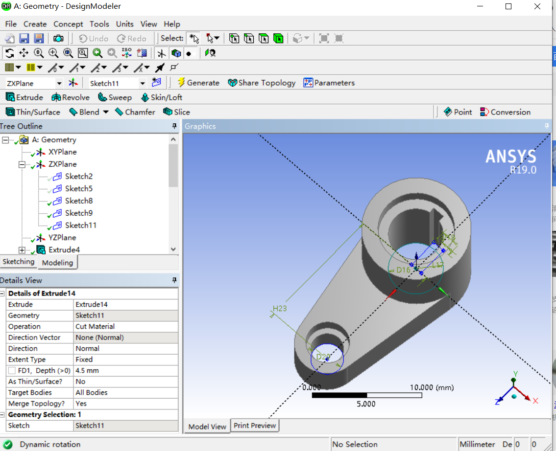The image size is (556, 451).
Task: Collapse Details of Extrude14 section
Action: [2, 293]
